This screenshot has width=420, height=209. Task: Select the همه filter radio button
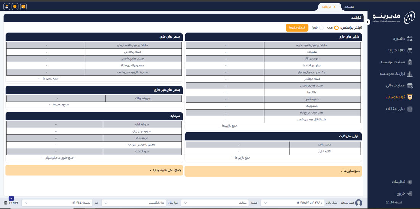[336, 28]
